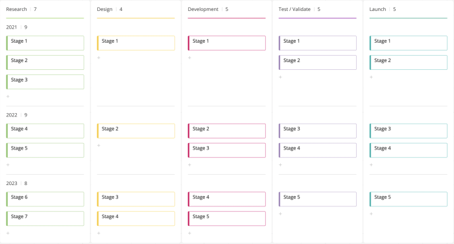Add card under Development Stage 5
The image size is (454, 244).
pyautogui.click(x=189, y=233)
